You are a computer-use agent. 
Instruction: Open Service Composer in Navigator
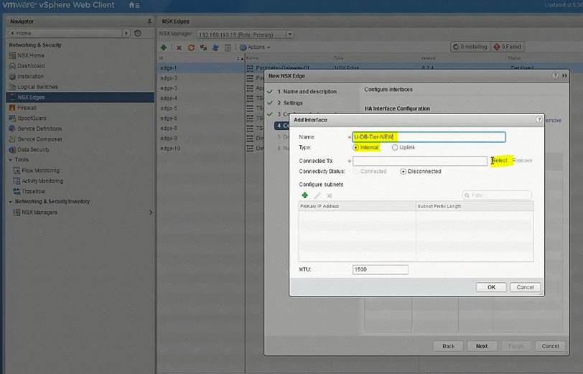pyautogui.click(x=39, y=139)
